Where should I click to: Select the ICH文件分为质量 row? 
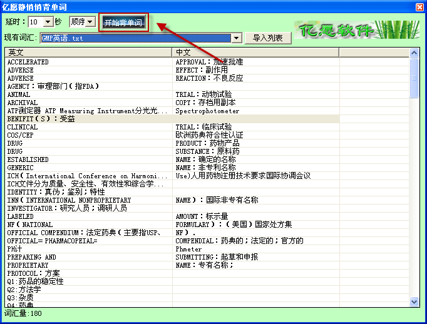[x=173, y=184]
